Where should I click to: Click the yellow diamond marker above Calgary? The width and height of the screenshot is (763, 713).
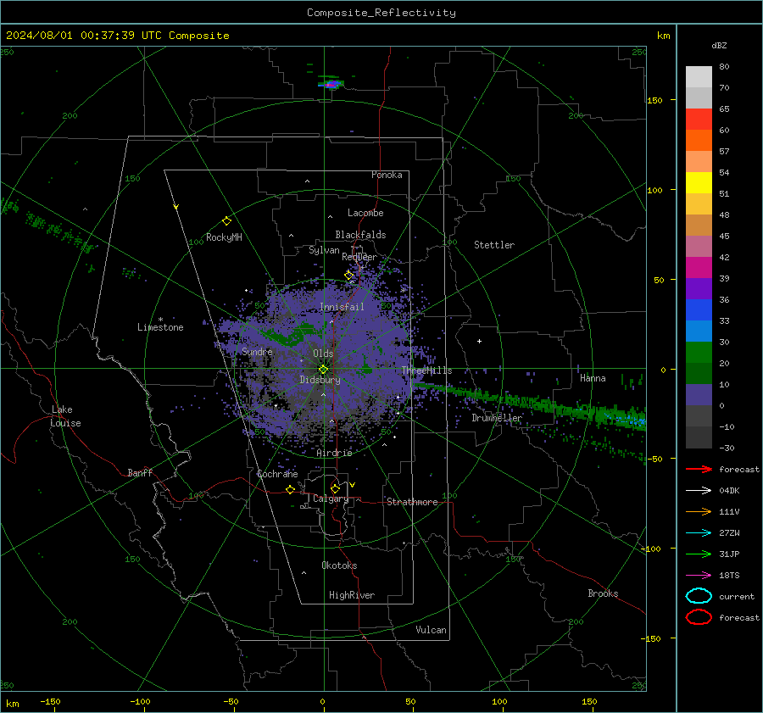[335, 488]
